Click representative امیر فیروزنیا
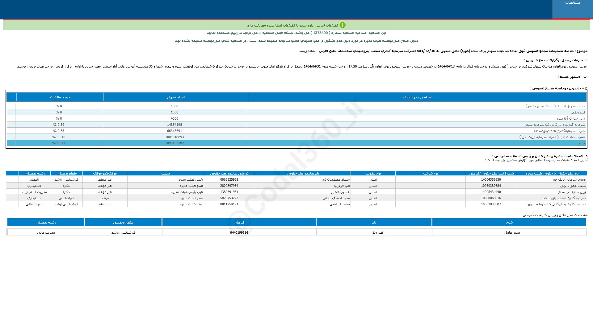Image resolution: width=593 pixels, height=333 pixels. pos(342,186)
